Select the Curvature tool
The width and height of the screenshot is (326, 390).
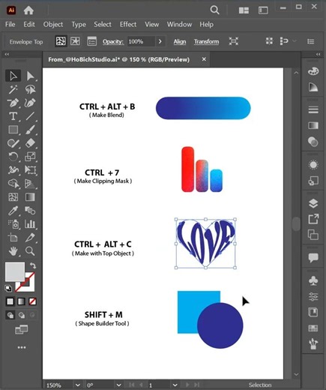30,103
